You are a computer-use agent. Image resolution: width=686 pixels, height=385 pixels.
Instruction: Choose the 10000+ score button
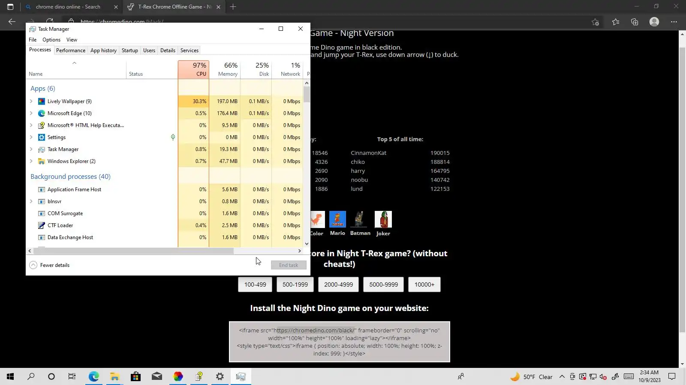tap(424, 284)
